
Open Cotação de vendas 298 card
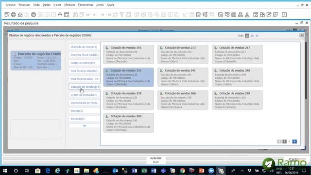(x=237, y=100)
